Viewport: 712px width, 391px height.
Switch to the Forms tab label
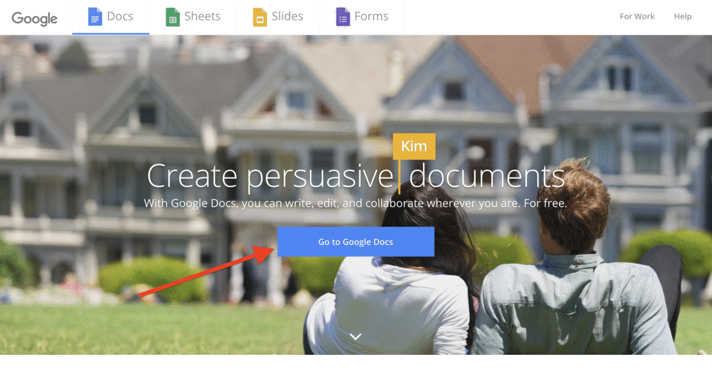[x=371, y=17]
